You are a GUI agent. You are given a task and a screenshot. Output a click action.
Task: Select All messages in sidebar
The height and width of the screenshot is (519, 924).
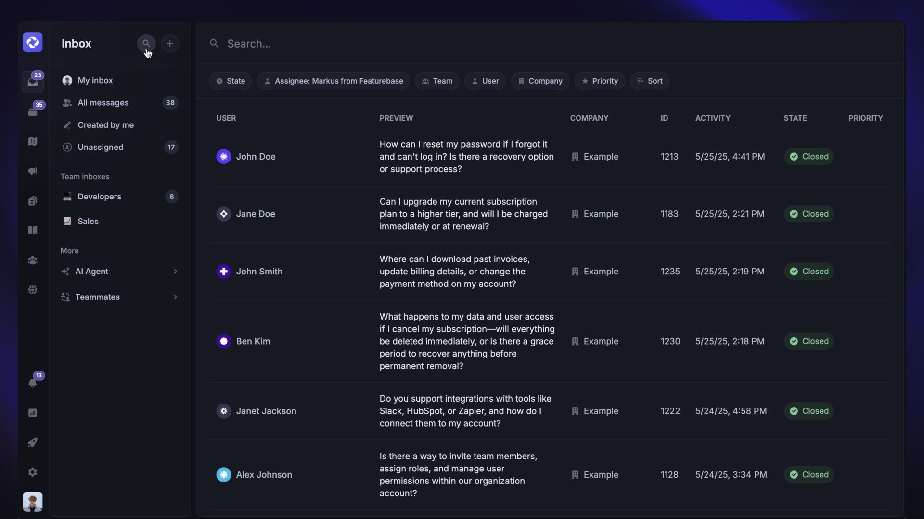coord(103,103)
